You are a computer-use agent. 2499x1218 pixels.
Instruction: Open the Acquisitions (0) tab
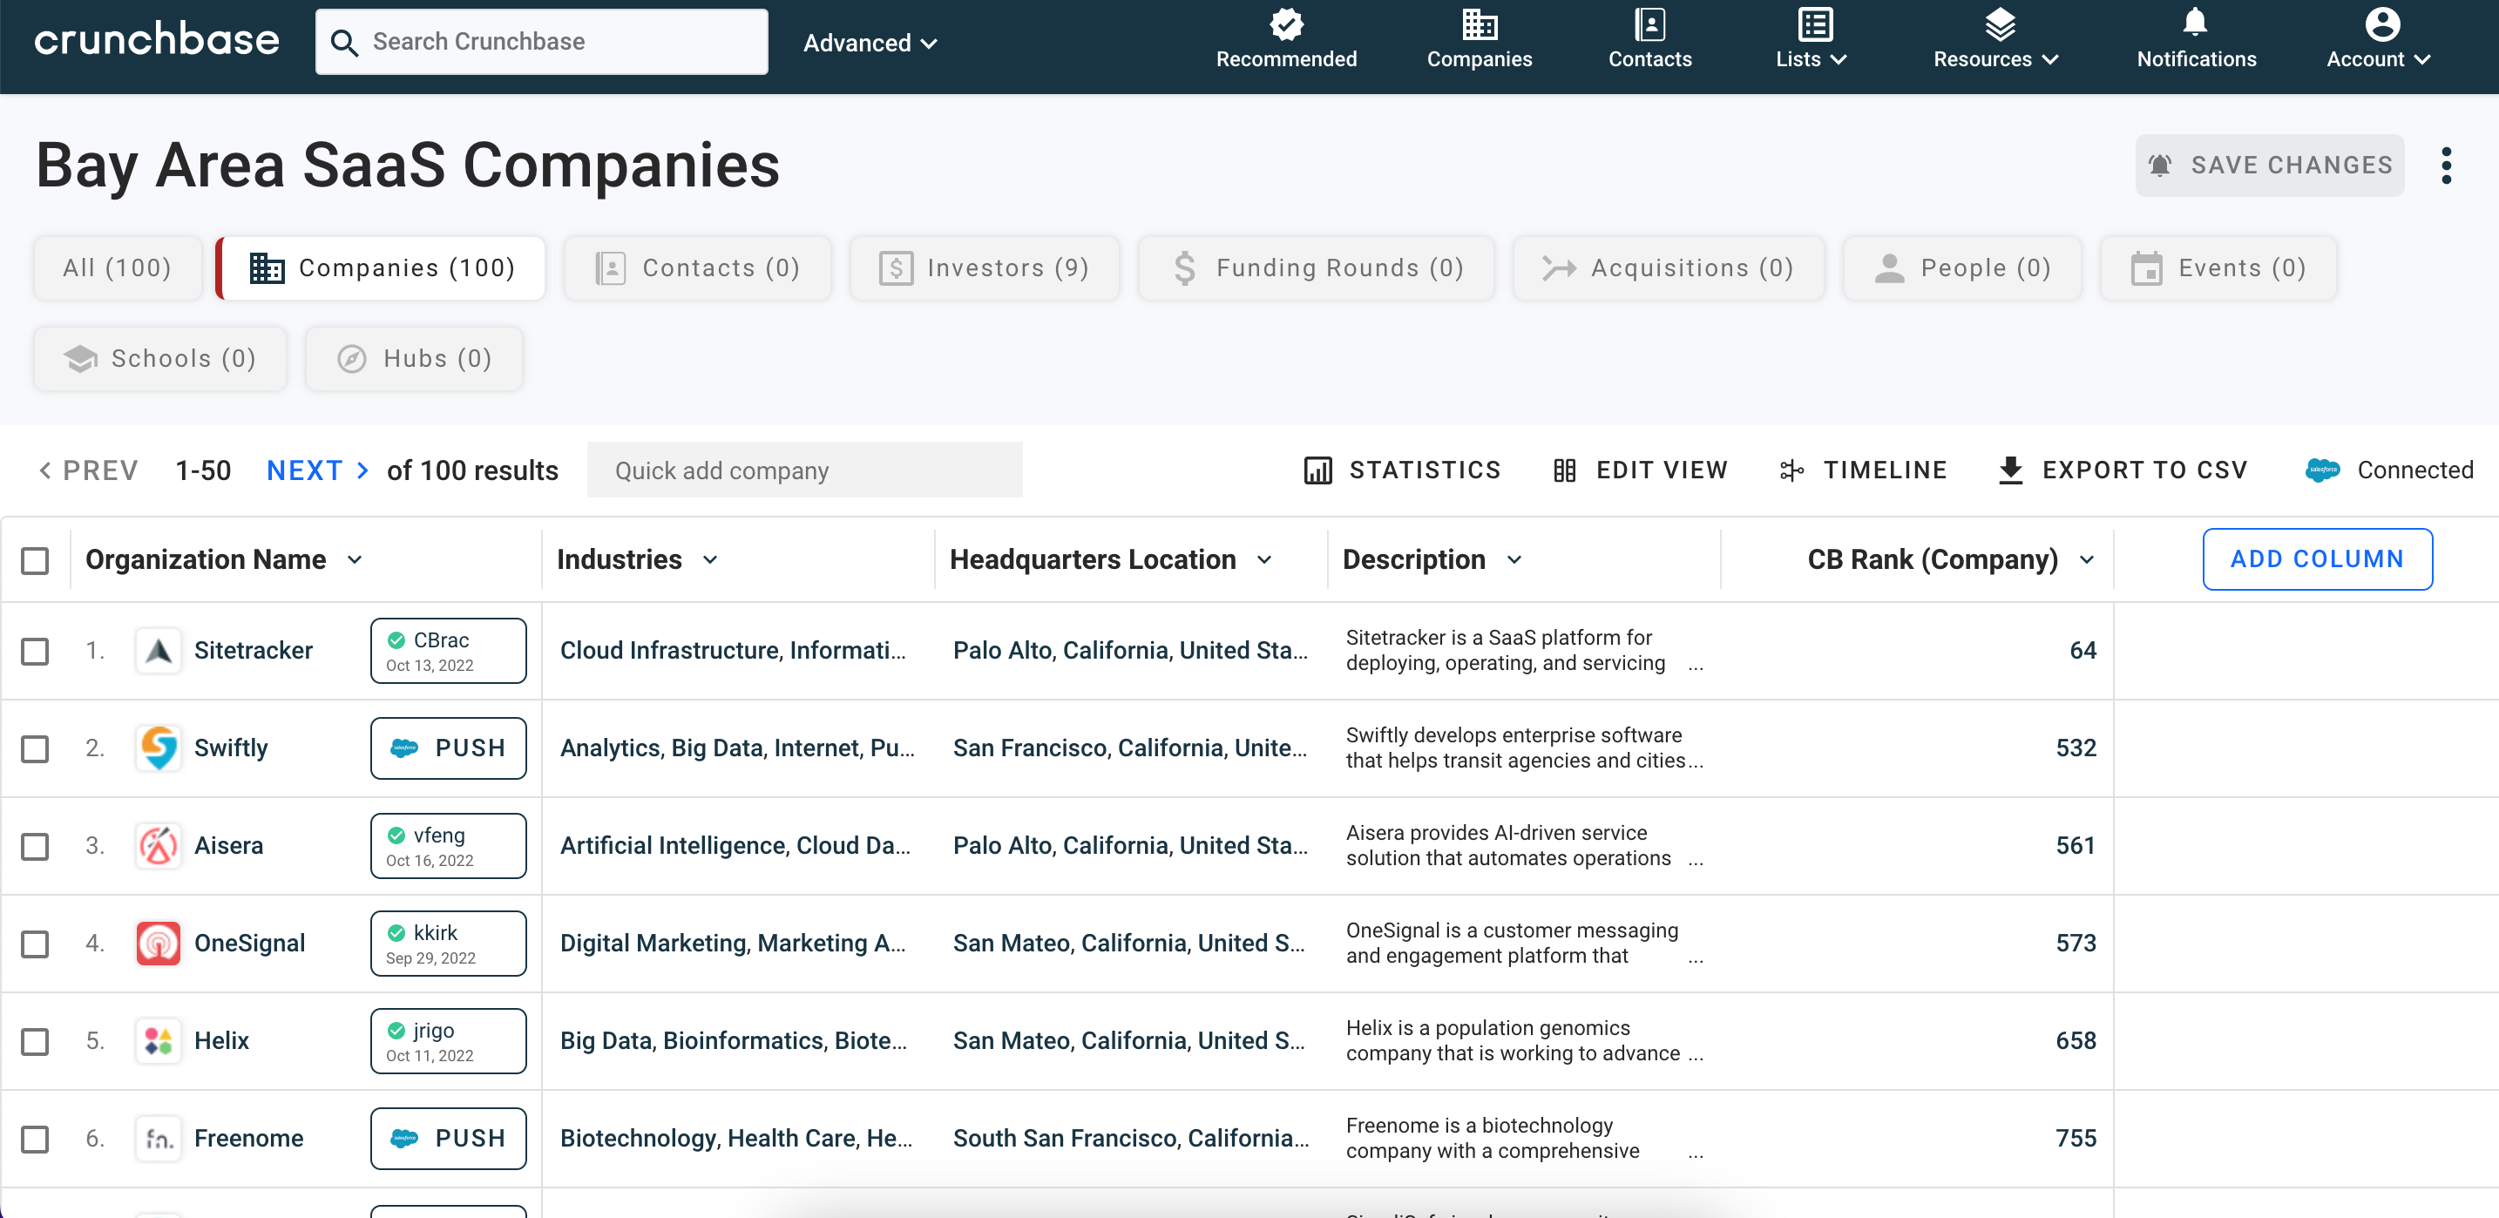1668,267
